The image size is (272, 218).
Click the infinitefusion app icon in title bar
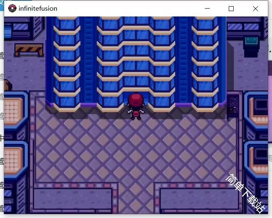coord(12,8)
